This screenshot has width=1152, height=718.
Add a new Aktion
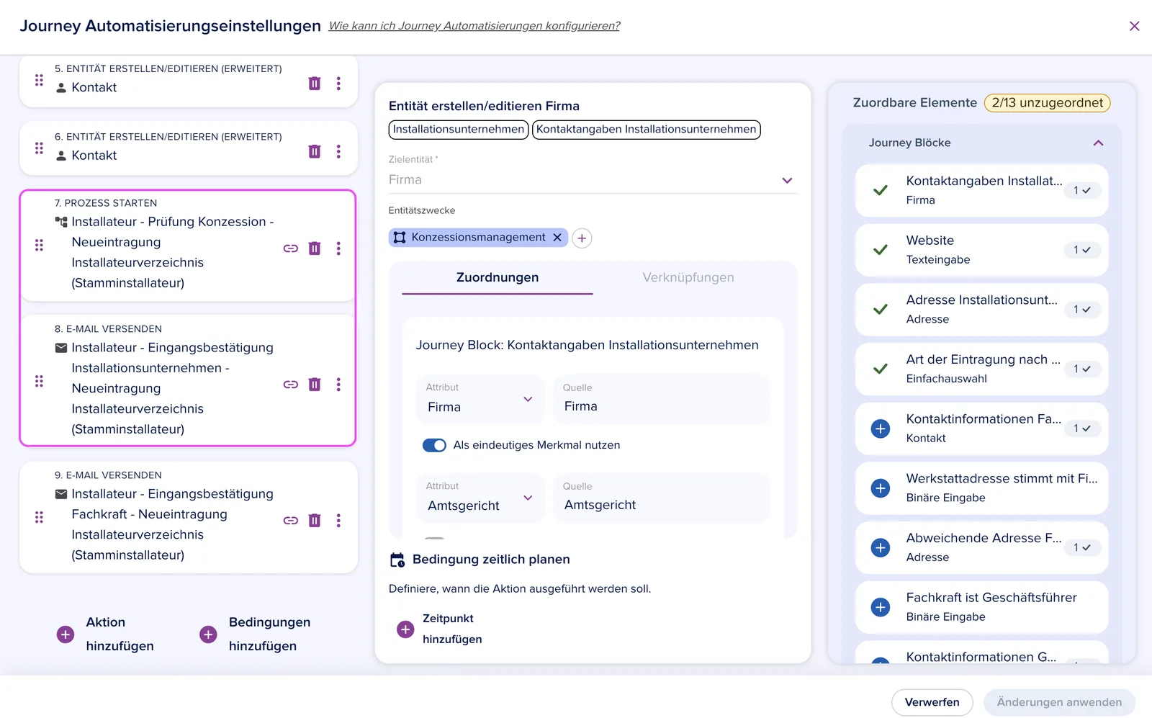[x=105, y=634]
